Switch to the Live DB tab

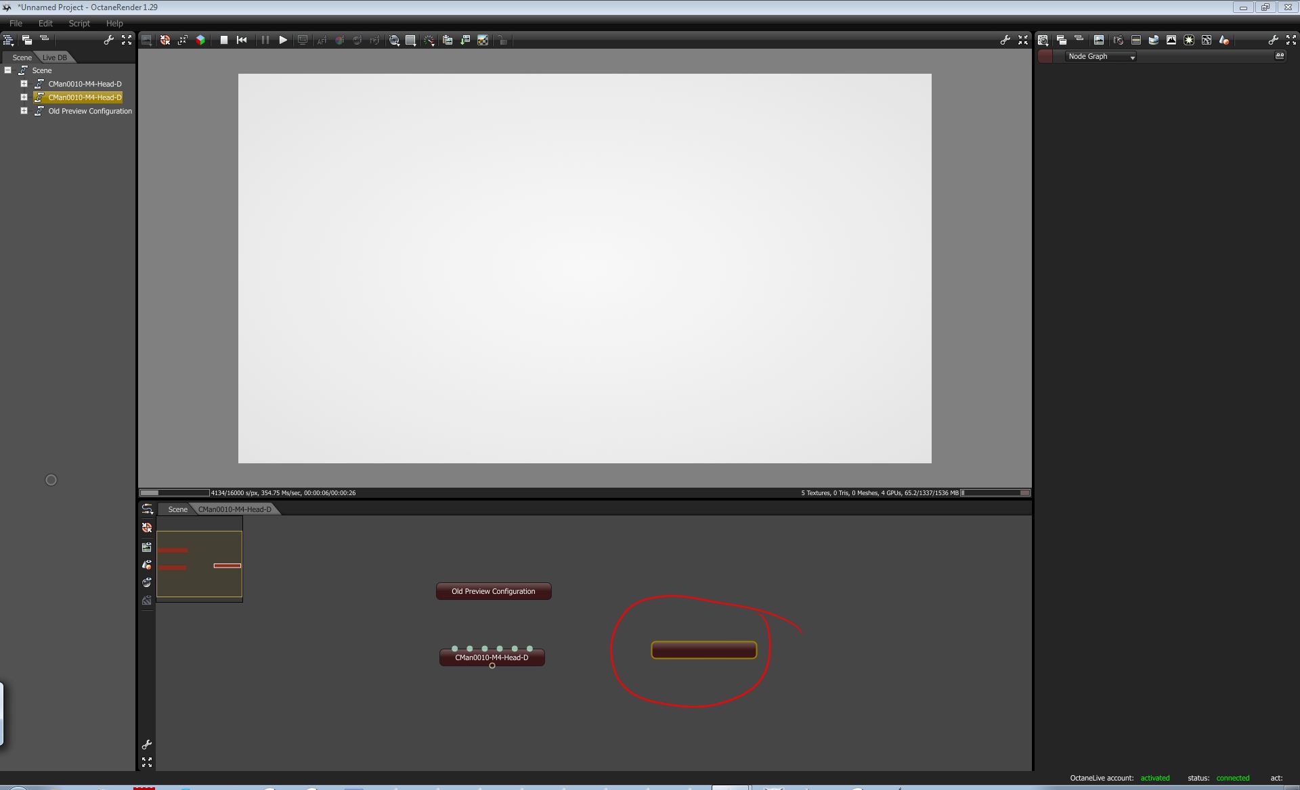click(54, 57)
